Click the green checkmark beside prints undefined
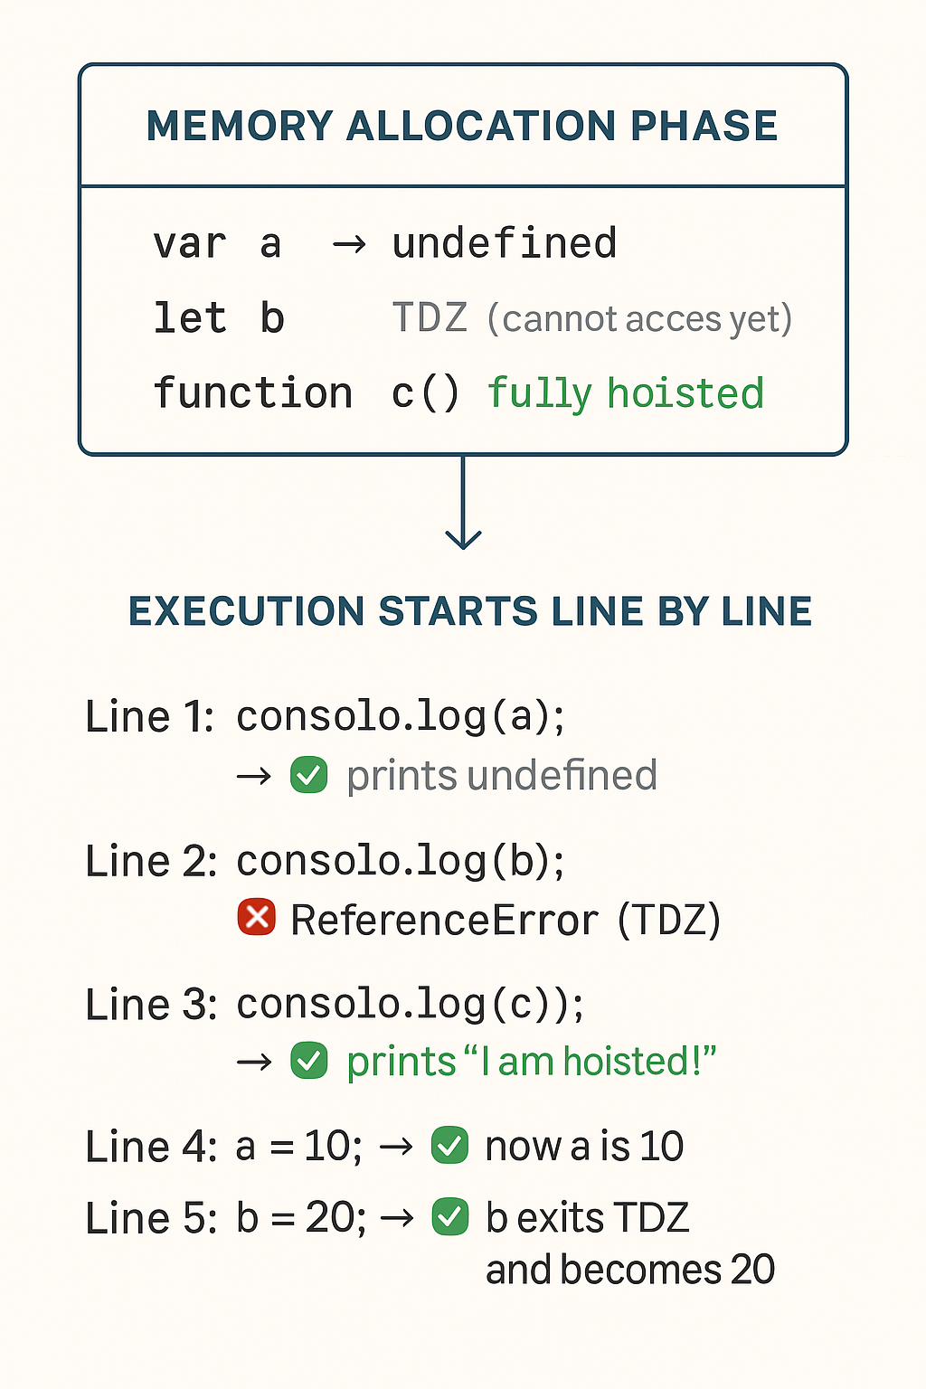The image size is (926, 1389). [309, 775]
